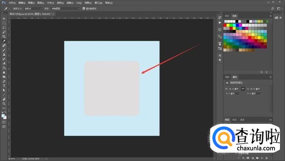285x161 pixels.
Task: Select the Zoom tool in toolbox
Action: (x=4, y=103)
